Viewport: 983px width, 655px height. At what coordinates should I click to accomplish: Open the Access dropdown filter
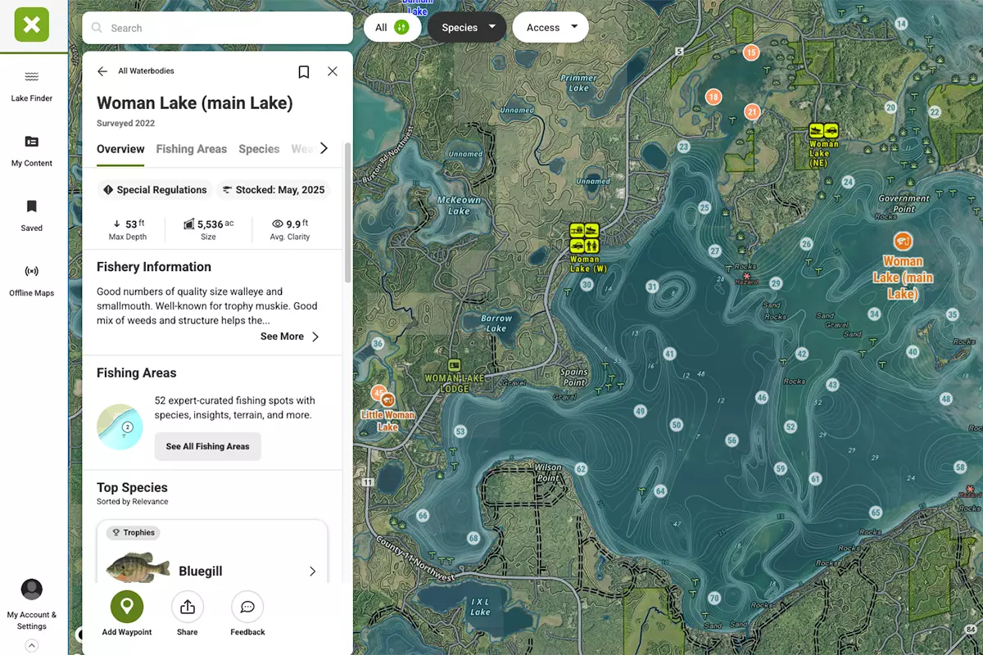pyautogui.click(x=551, y=28)
